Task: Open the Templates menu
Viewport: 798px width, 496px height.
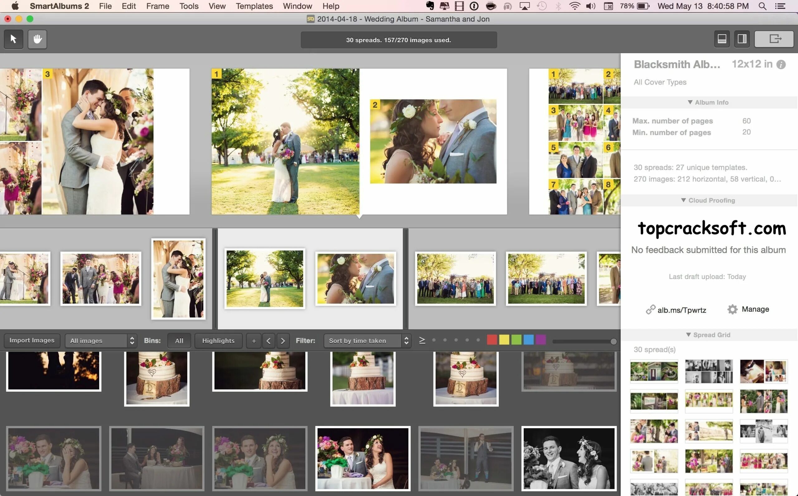Action: [x=254, y=6]
